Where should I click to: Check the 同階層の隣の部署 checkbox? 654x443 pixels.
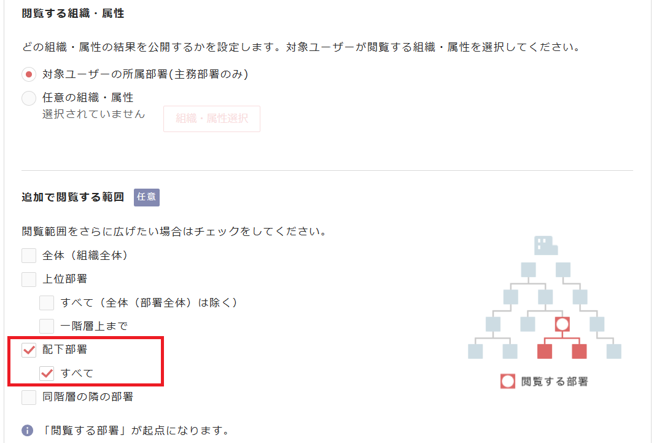click(29, 397)
